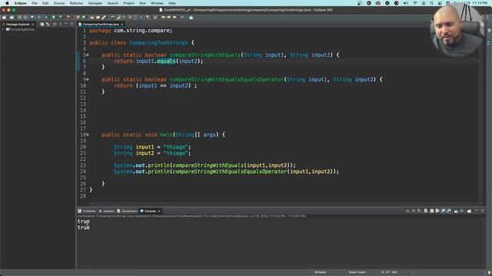Minimize the Console panel

(477, 211)
